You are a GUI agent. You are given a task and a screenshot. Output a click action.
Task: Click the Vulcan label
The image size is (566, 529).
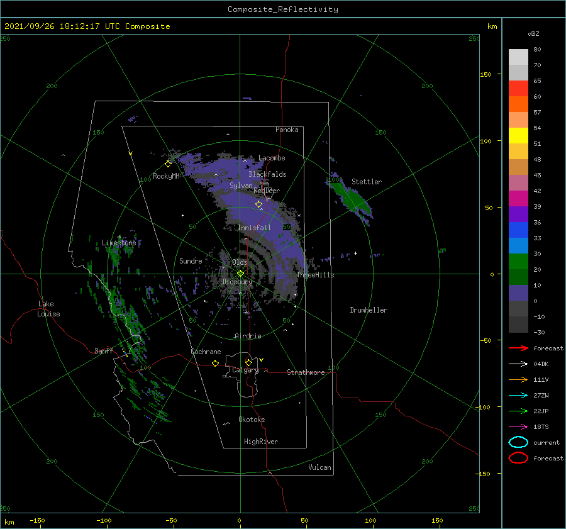tap(319, 467)
